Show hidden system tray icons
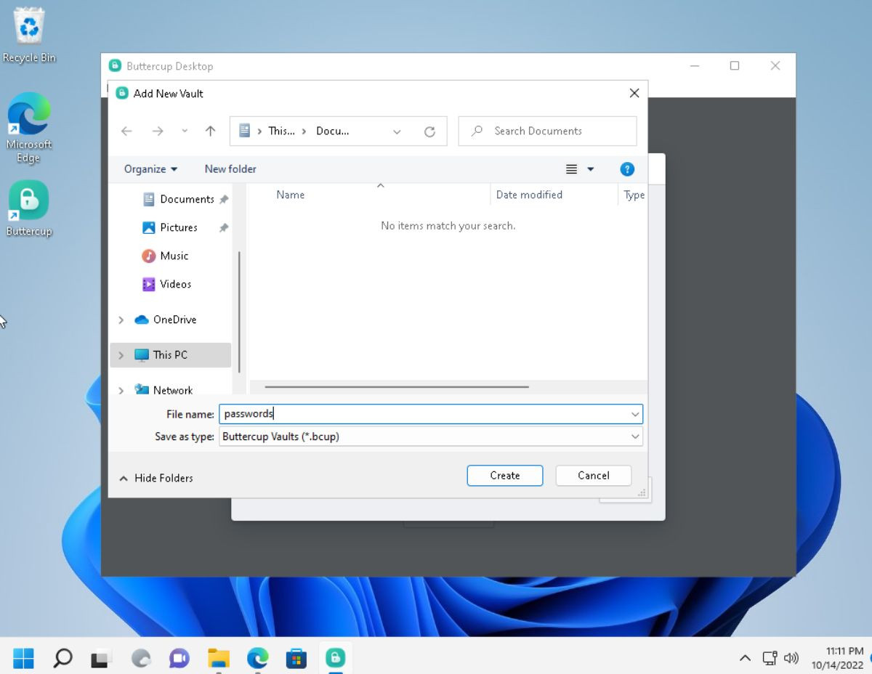 [745, 659]
